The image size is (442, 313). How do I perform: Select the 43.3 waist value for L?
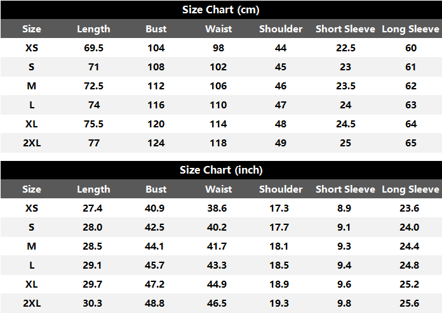[217, 265]
